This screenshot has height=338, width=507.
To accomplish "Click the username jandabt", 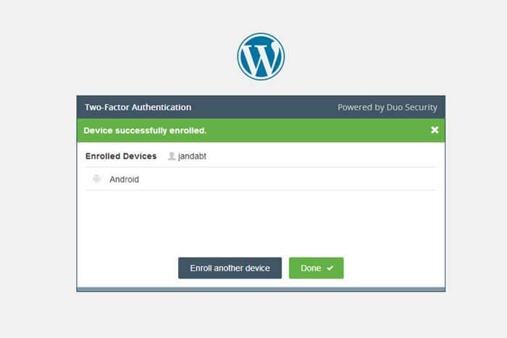I will tap(192, 156).
